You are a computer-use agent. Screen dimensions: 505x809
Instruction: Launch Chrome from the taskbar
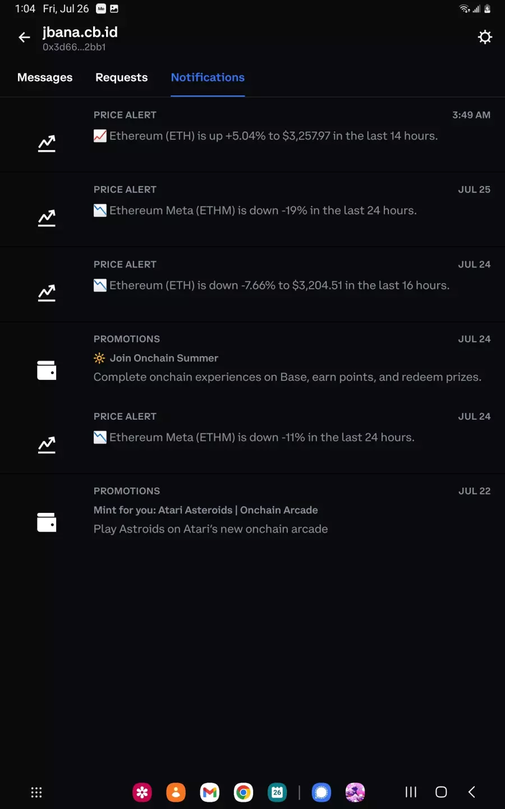(x=244, y=792)
